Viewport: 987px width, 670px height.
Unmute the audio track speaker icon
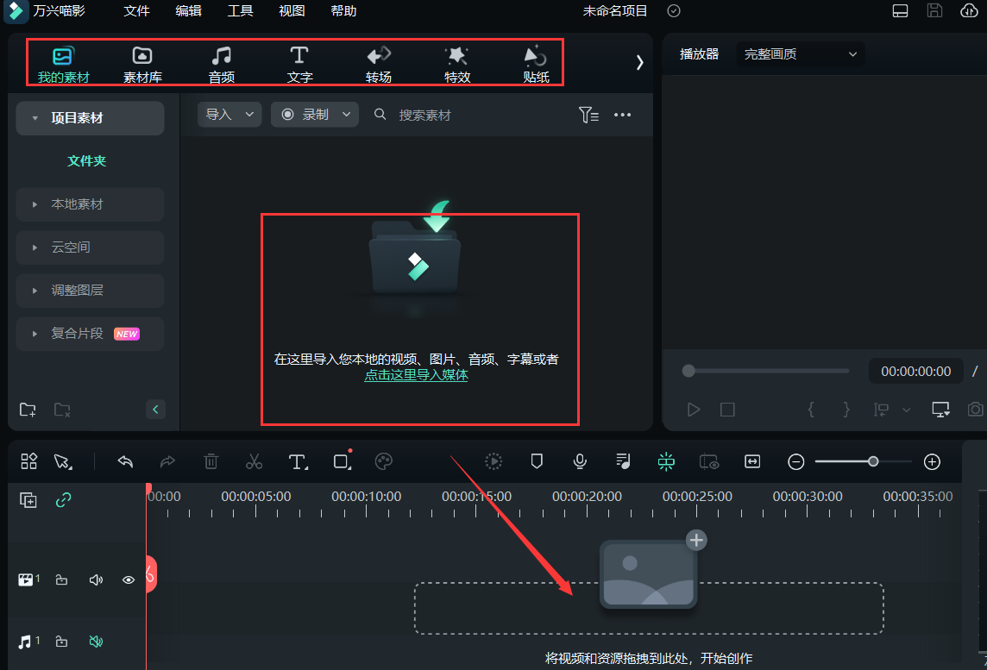click(x=95, y=642)
